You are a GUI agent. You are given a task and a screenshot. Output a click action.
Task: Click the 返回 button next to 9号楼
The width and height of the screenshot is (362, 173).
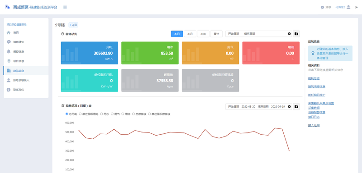73,25
